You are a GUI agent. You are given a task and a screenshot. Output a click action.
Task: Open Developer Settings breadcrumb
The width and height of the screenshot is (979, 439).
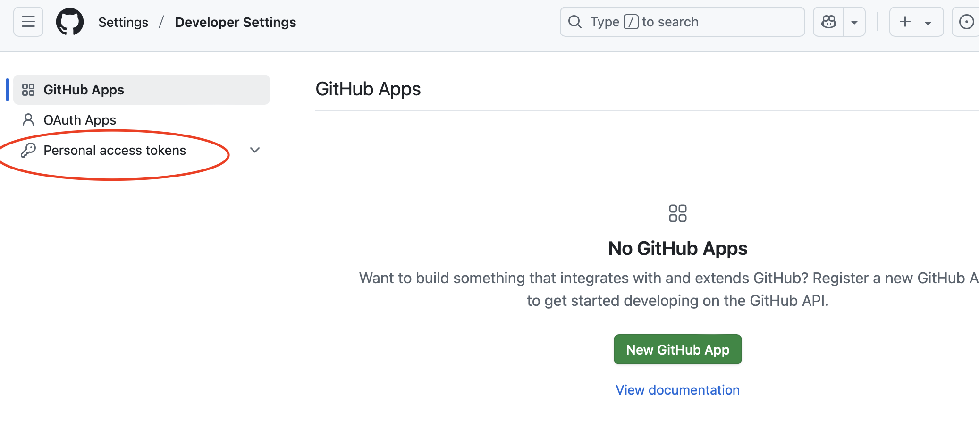point(236,22)
